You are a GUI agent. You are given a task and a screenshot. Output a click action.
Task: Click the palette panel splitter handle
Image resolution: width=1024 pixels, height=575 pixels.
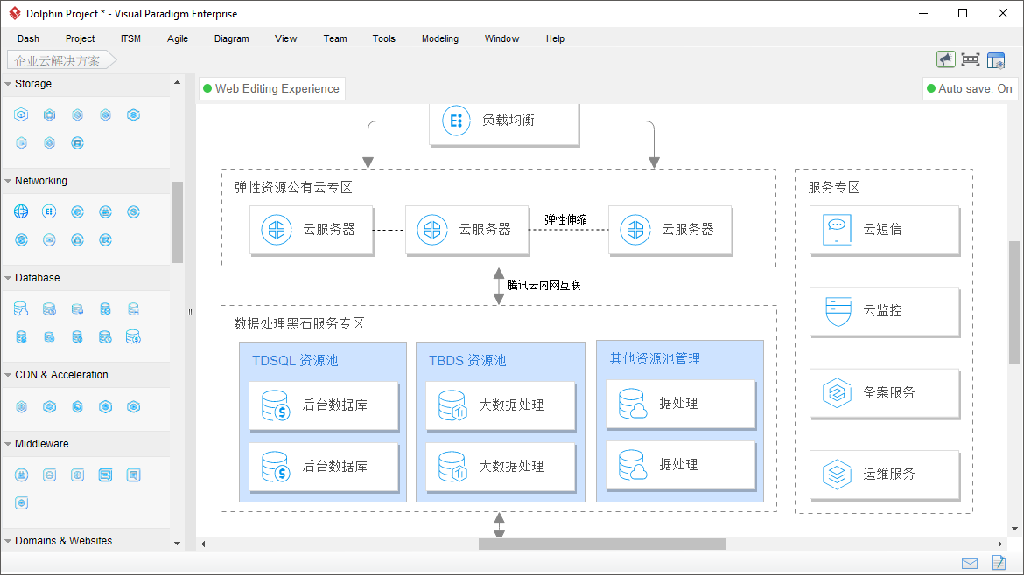[x=190, y=312]
